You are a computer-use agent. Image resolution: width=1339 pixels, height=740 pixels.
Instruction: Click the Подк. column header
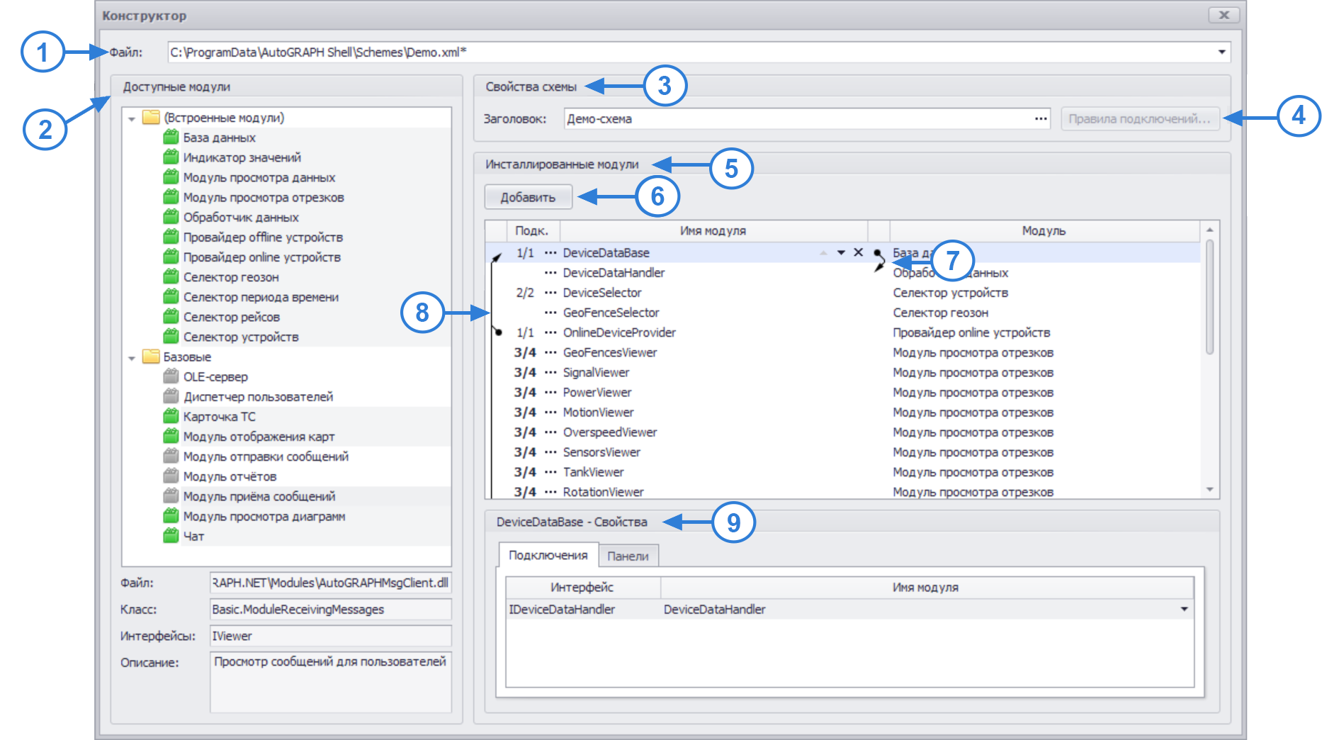(532, 230)
